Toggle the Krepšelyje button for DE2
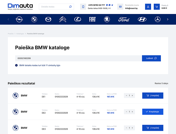Viewport: 176px width, 134px height. [x=153, y=111]
